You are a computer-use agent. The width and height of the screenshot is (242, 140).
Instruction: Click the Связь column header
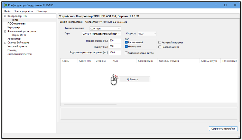[x=69, y=61]
